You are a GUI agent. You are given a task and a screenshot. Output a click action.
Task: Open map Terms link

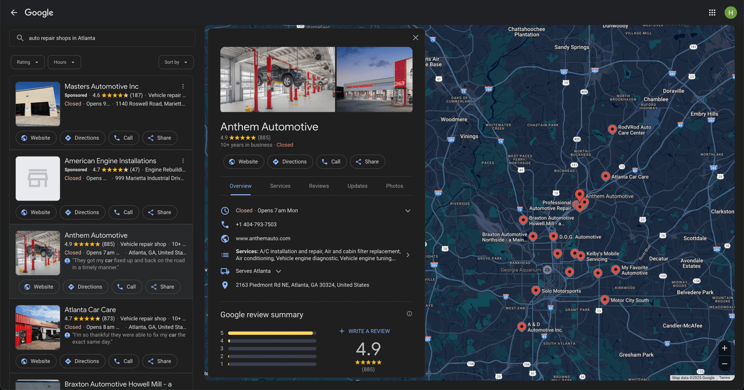[724, 378]
